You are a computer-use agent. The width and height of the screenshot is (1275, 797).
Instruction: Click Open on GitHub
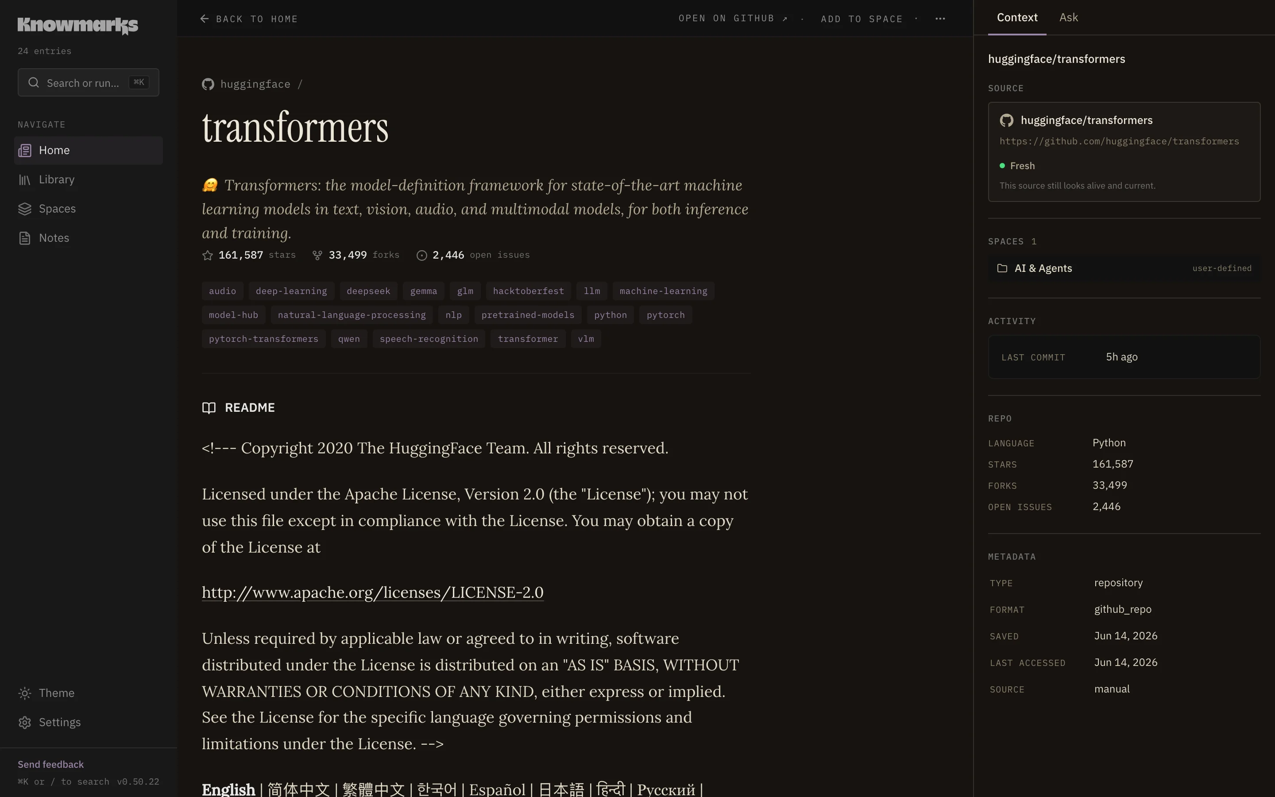(733, 19)
